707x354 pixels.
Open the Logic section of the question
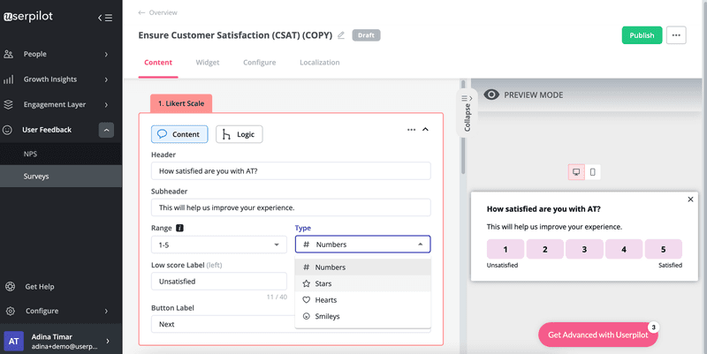tap(239, 134)
